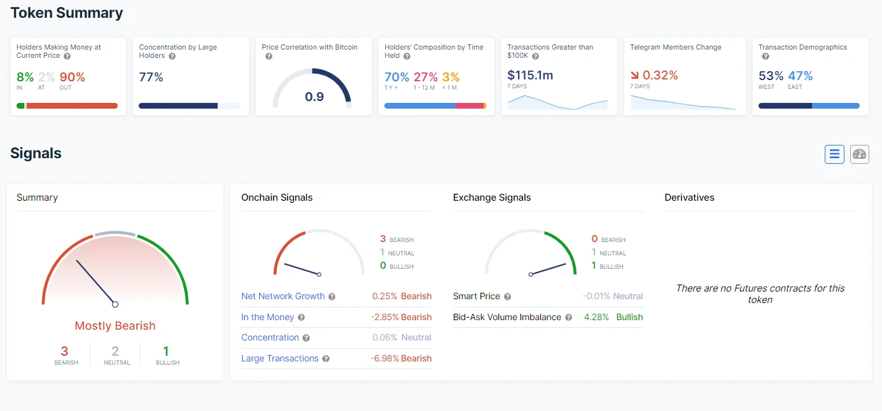
Task: Click the Transactions Greater than $100K sparkline
Action: click(x=557, y=103)
